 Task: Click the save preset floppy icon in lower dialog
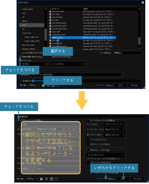pyautogui.click(x=41, y=179)
